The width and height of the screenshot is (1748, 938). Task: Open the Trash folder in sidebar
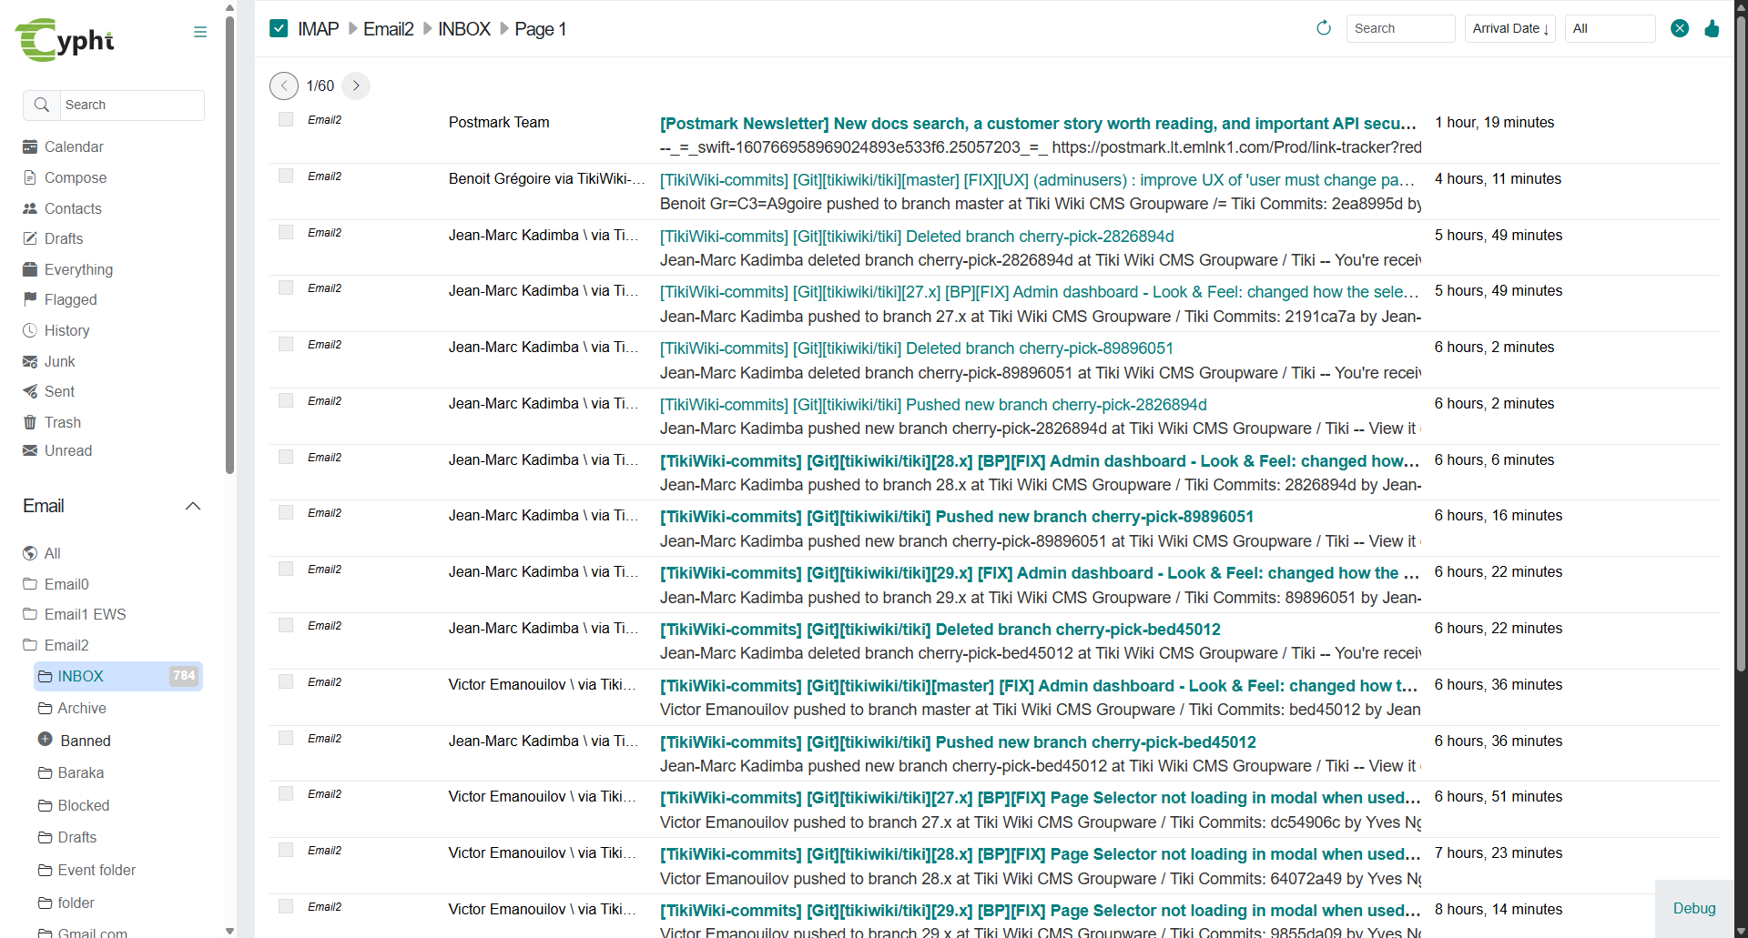pyautogui.click(x=62, y=422)
